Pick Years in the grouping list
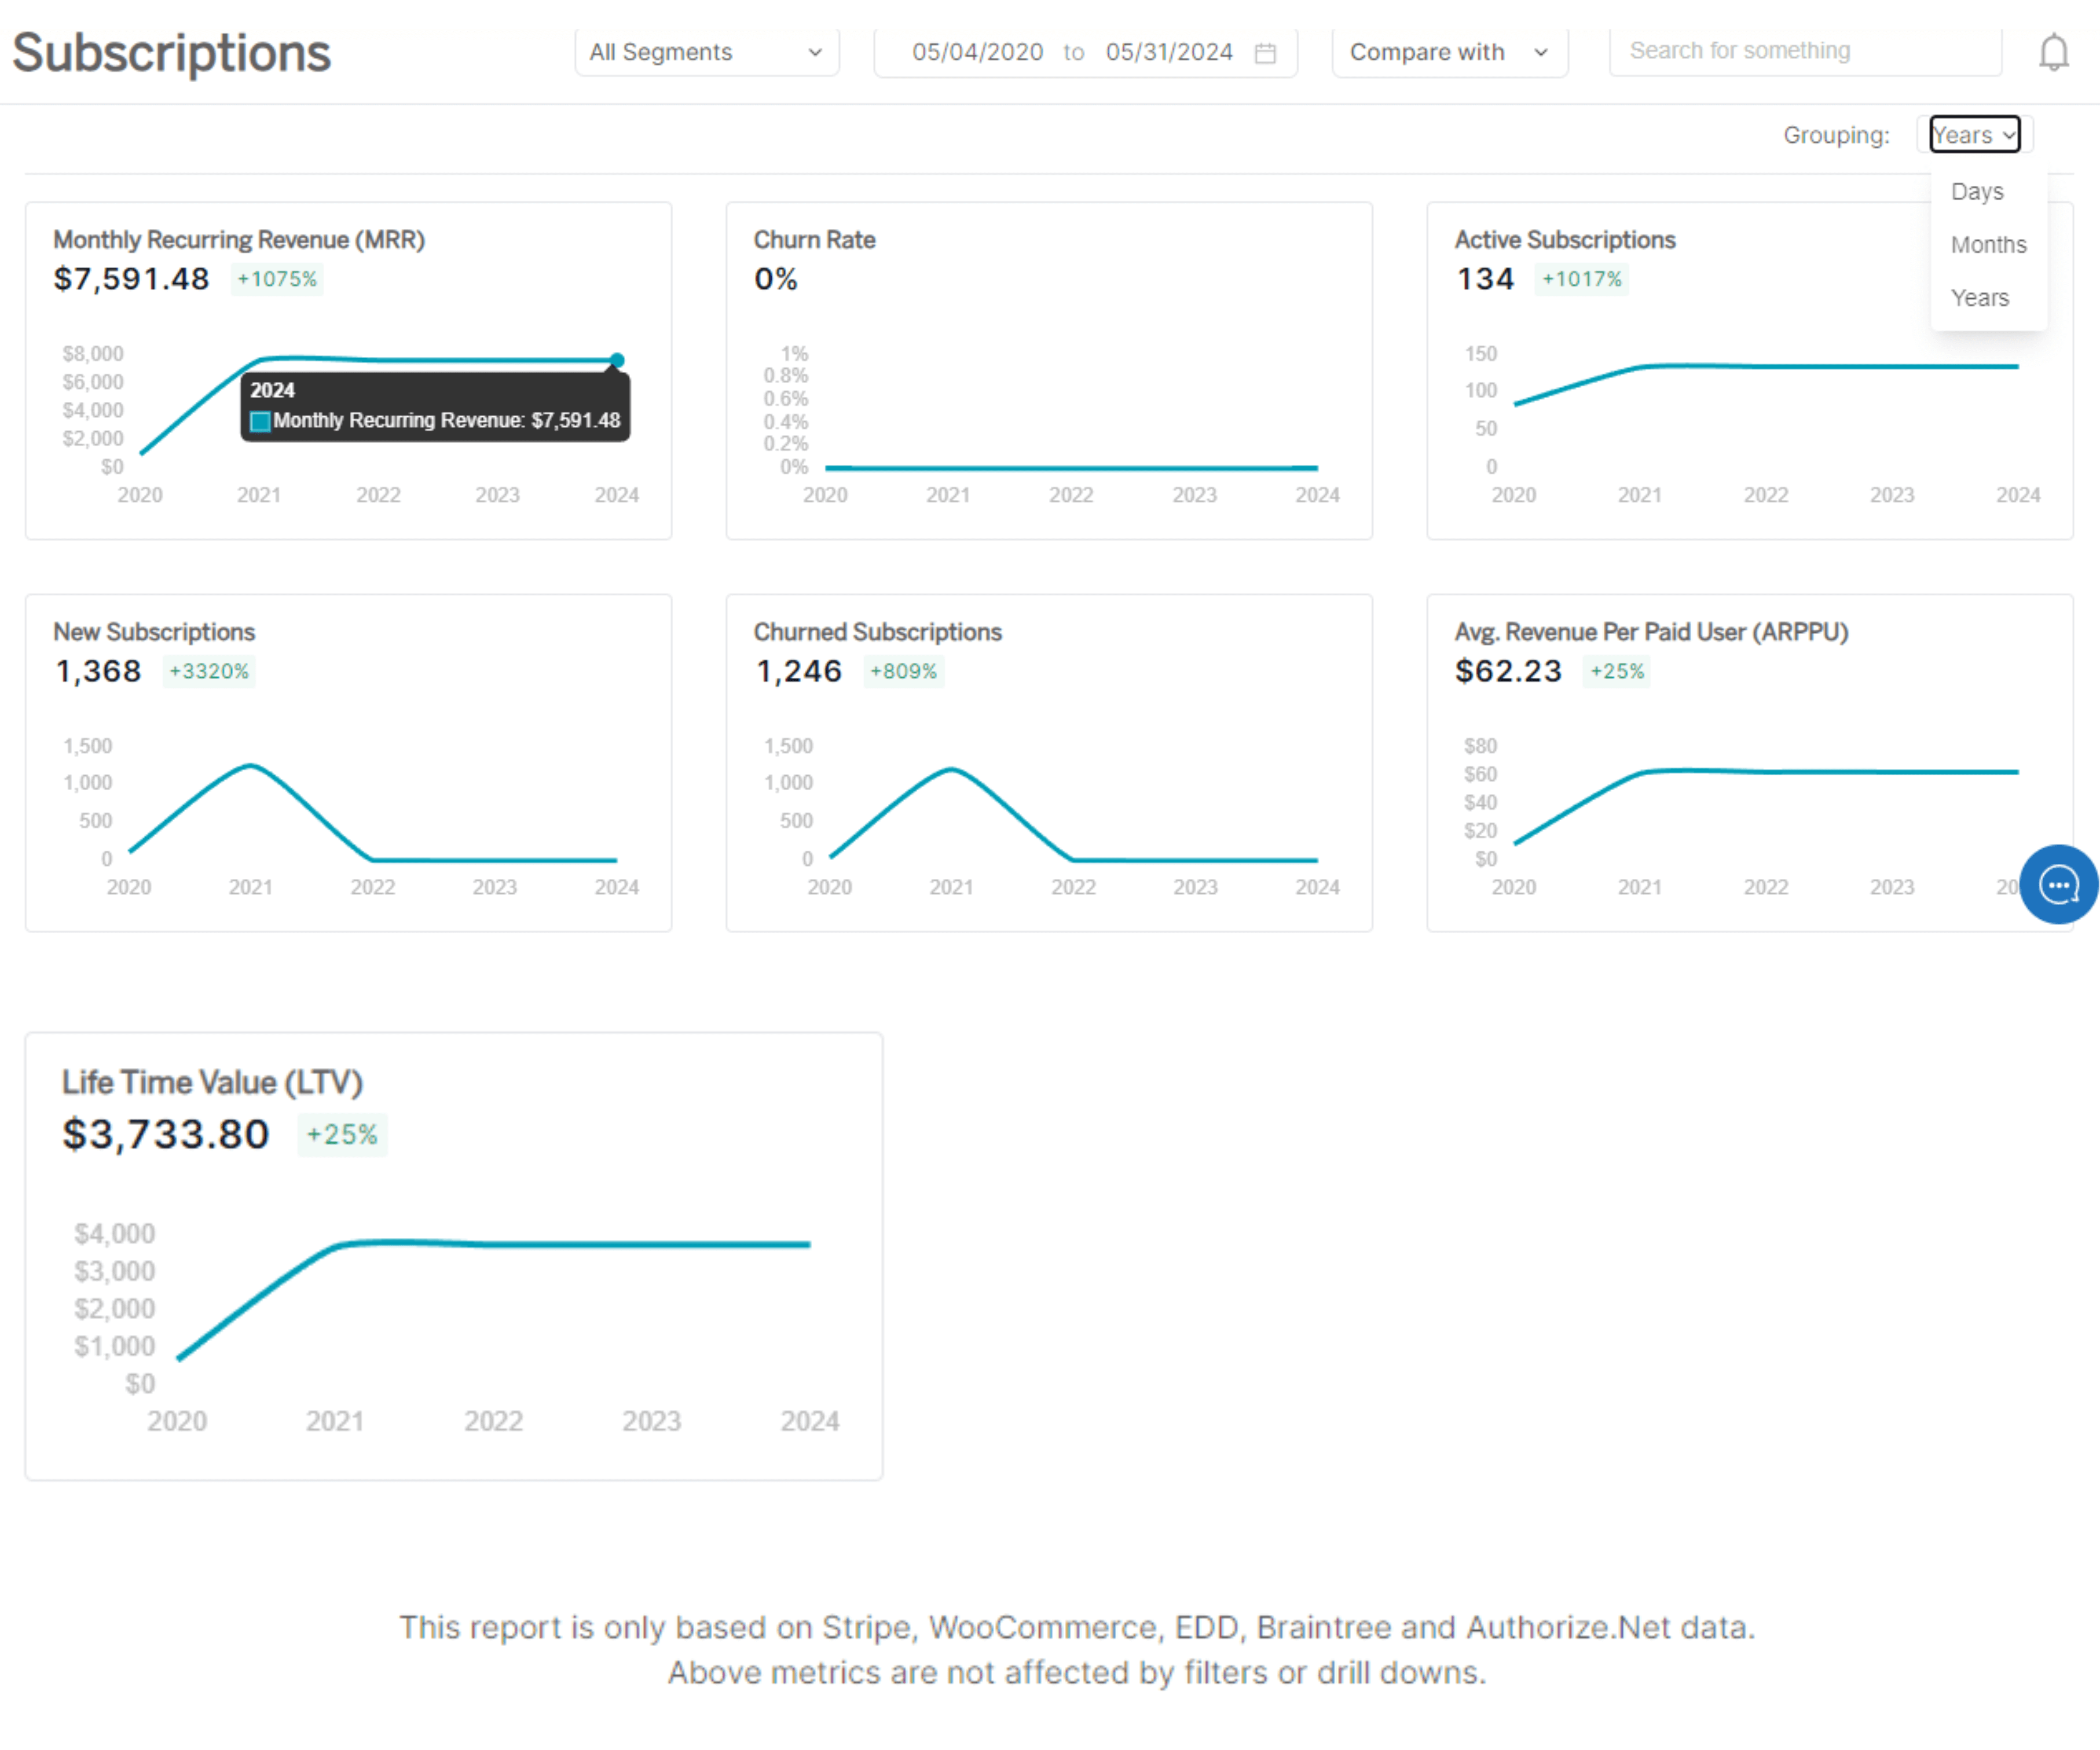Image resolution: width=2100 pixels, height=1750 pixels. (1979, 298)
